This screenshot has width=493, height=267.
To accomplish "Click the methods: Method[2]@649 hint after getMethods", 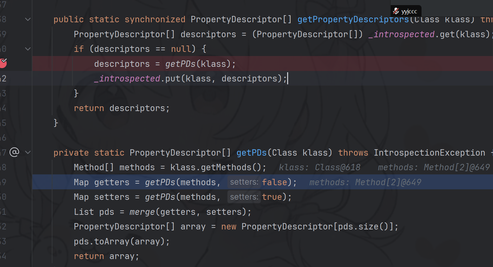I will (x=434, y=167).
